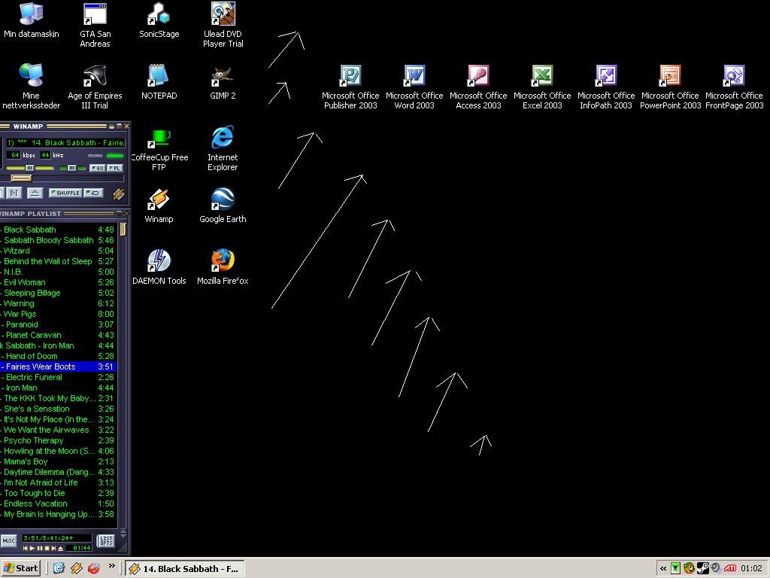770x578 pixels.
Task: Open the MISC playlist menu button
Action: pos(8,540)
